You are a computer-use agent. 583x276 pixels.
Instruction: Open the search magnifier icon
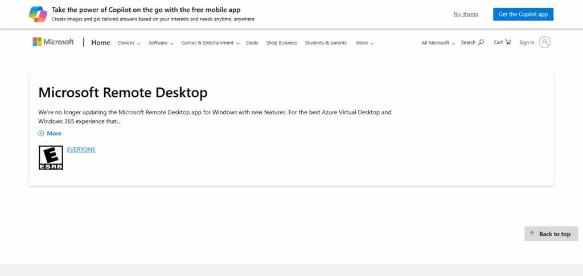click(481, 42)
